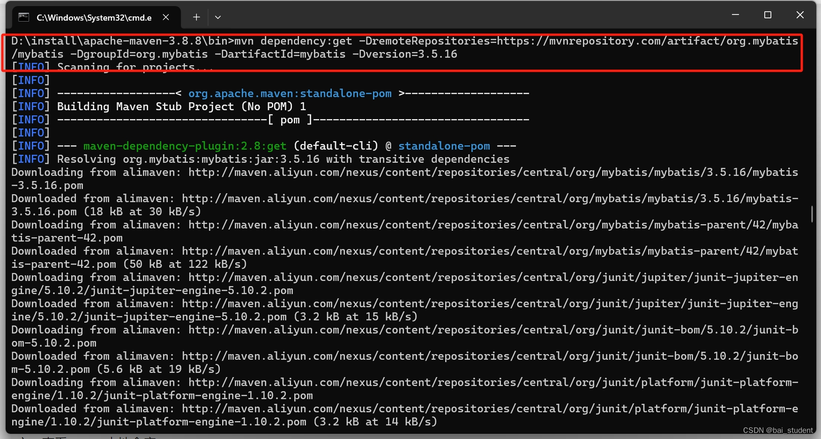Expand the new tab profile dropdown arrow
The height and width of the screenshot is (439, 821).
tap(218, 17)
